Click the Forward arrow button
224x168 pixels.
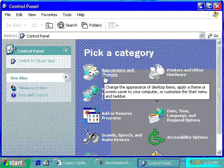click(34, 26)
